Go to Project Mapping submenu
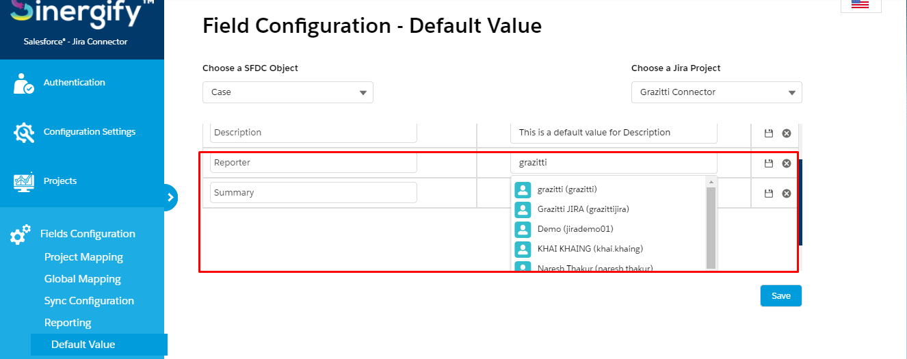 click(x=83, y=257)
